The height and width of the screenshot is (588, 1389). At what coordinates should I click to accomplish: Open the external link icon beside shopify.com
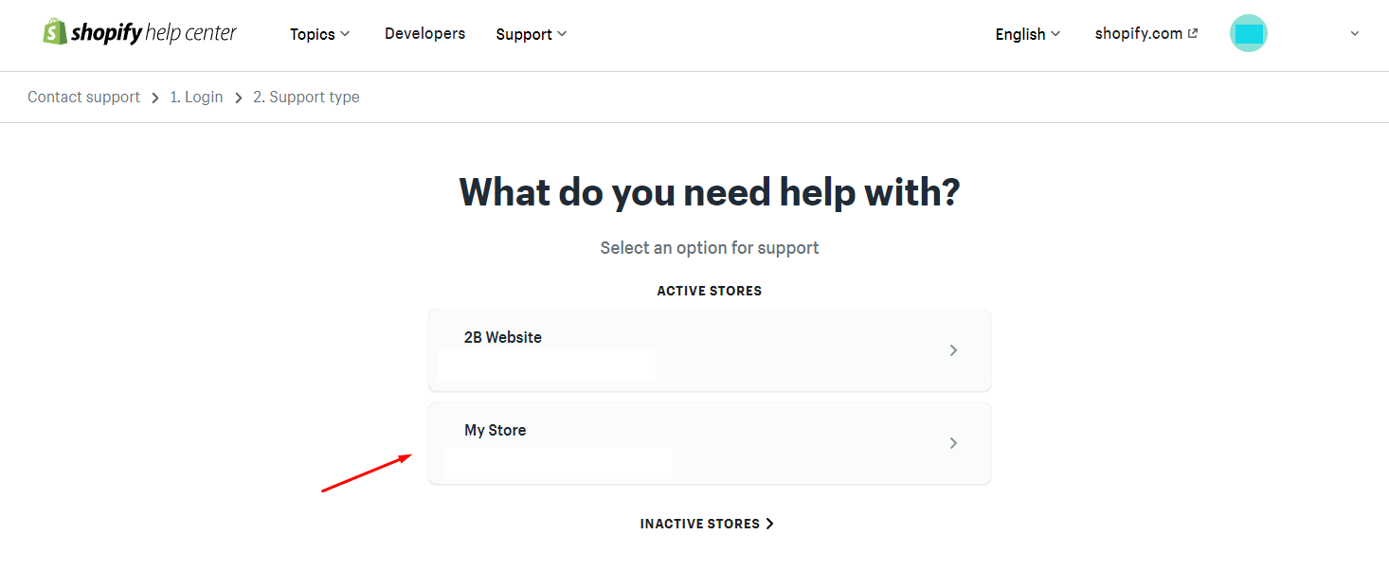coord(1192,32)
